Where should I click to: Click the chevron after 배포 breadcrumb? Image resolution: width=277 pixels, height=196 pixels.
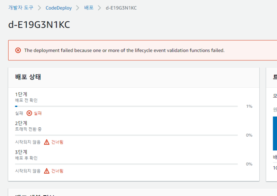[x=100, y=8]
